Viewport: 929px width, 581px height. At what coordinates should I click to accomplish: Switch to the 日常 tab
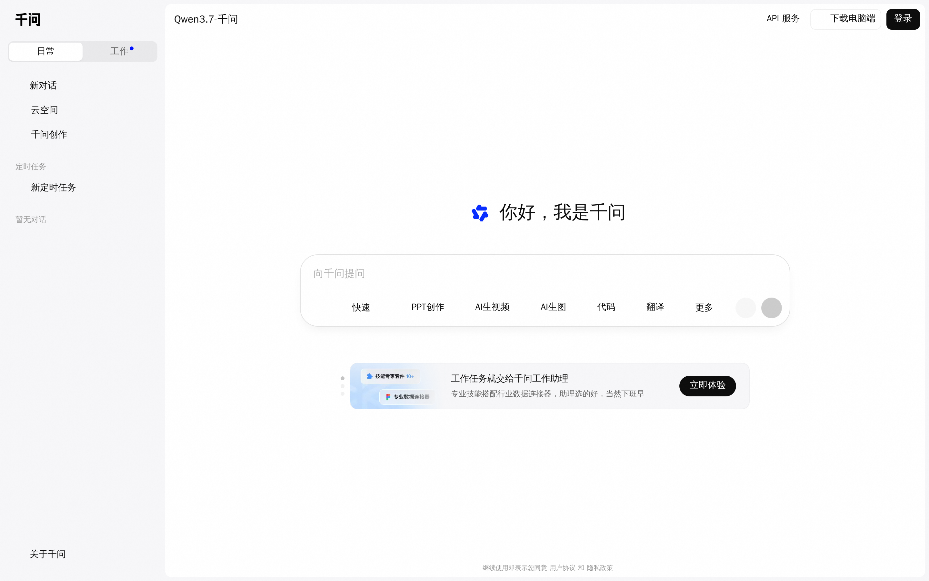click(x=46, y=52)
